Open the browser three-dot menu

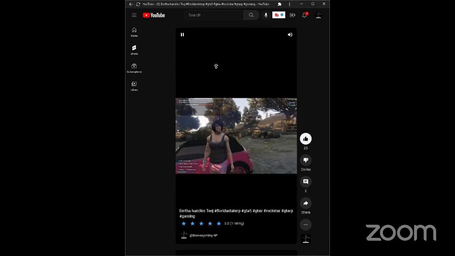point(289,4)
